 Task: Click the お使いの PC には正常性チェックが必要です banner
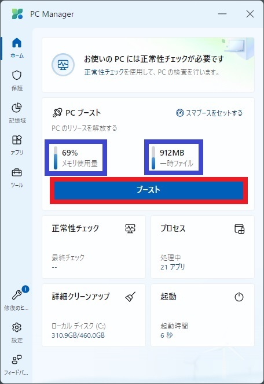[148, 65]
